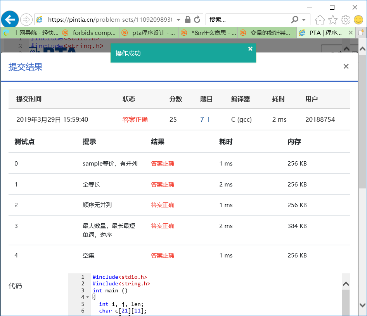Open the 7-1 problem link
This screenshot has width=367, height=316.
(205, 119)
